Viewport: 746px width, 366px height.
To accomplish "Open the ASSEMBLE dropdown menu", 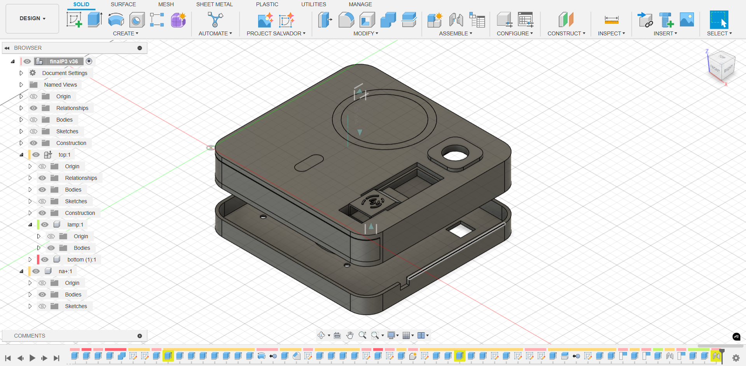I will 456,33.
